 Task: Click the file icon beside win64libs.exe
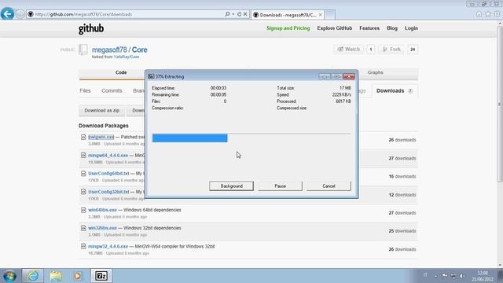[83, 210]
